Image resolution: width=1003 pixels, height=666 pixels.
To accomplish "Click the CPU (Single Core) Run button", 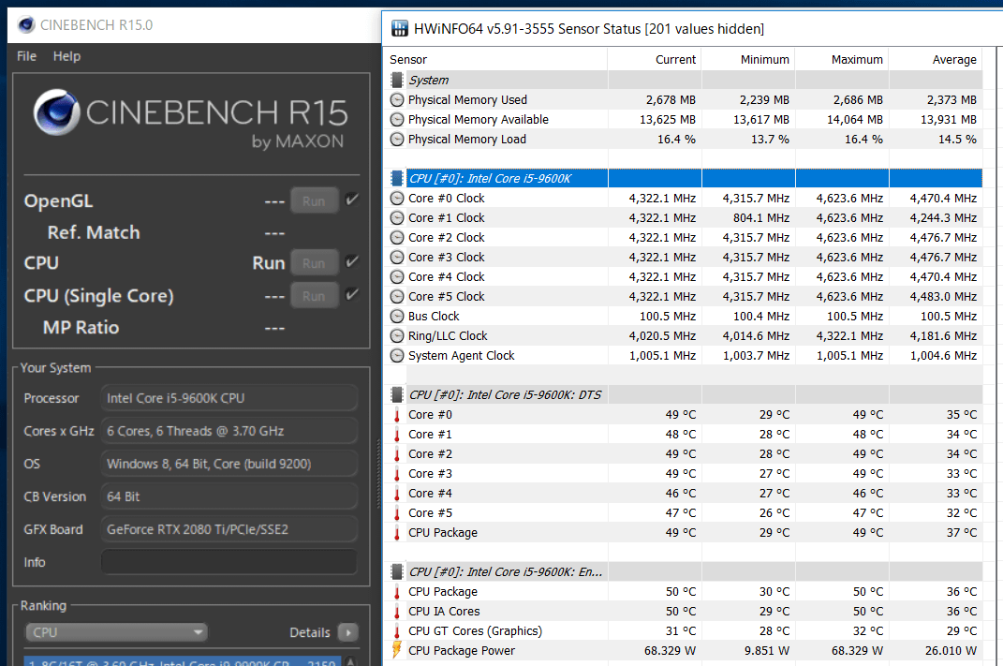I will point(314,296).
